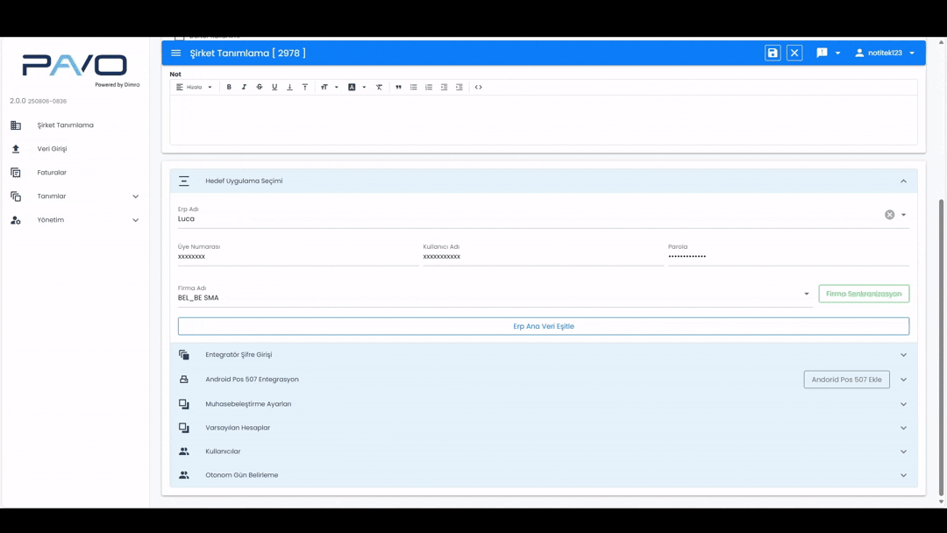This screenshot has width=947, height=533.
Task: Click the Android Pos 507 Ekle button
Action: pyautogui.click(x=846, y=380)
